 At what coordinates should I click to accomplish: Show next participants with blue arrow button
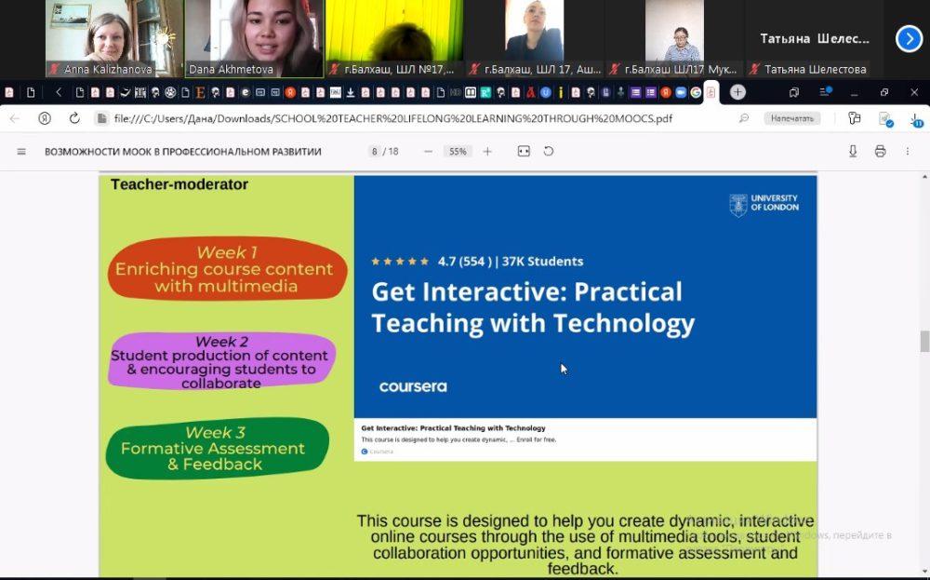pos(909,39)
